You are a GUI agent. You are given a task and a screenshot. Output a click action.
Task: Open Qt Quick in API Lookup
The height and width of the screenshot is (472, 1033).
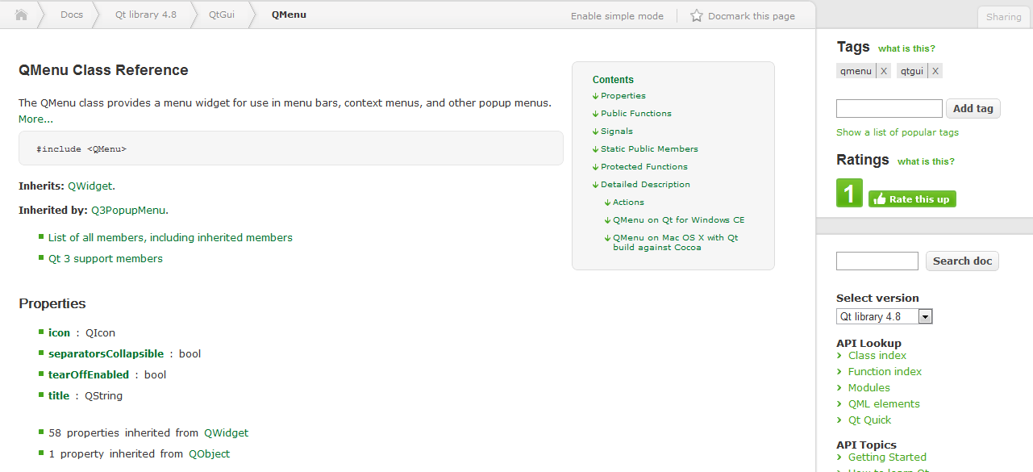click(x=869, y=420)
